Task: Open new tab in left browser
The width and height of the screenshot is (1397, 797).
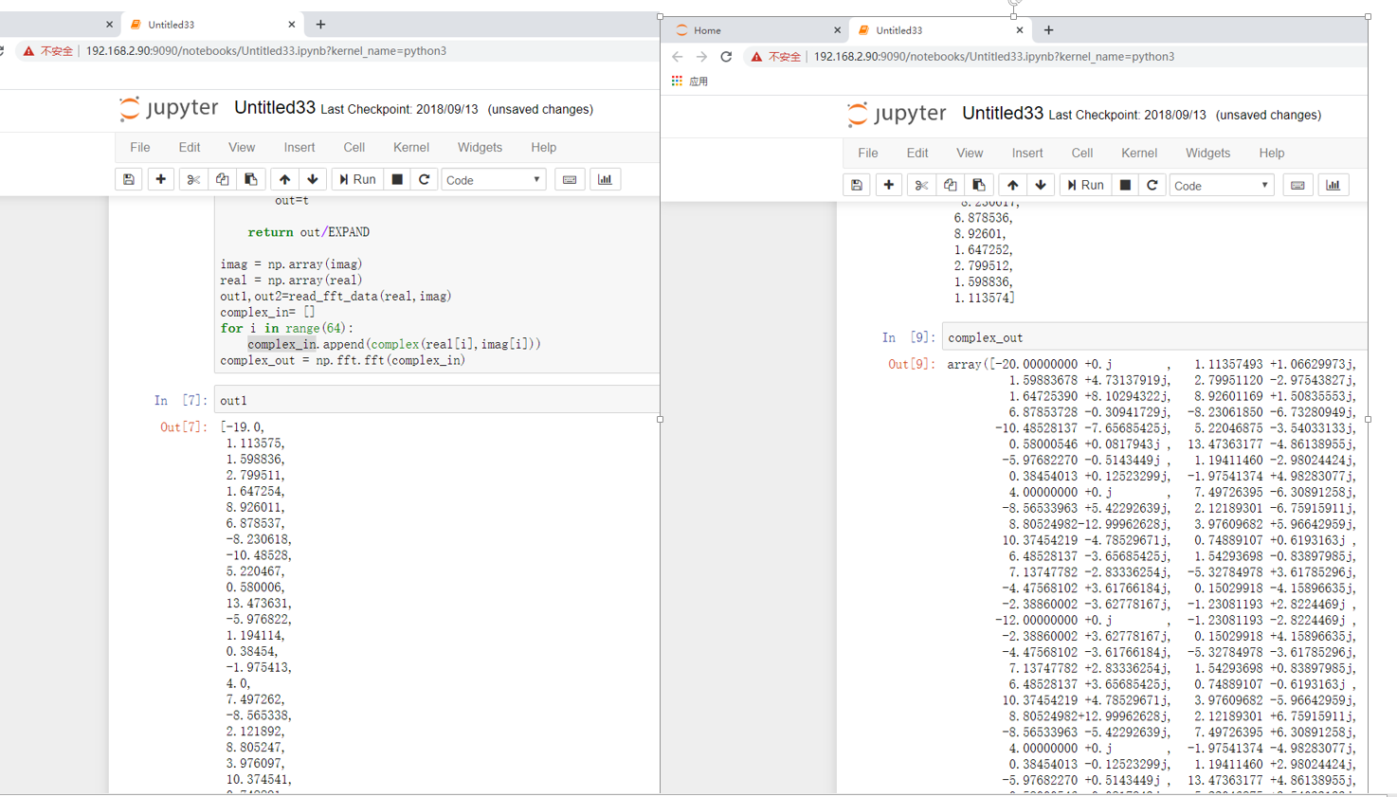Action: [x=320, y=25]
